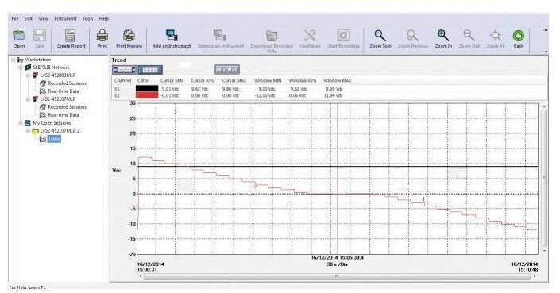Select the Trend item in tree
Image resolution: width=560 pixels, height=293 pixels.
(54, 139)
